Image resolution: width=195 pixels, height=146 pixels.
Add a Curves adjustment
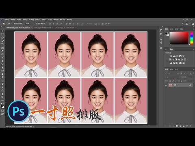pos(177,56)
